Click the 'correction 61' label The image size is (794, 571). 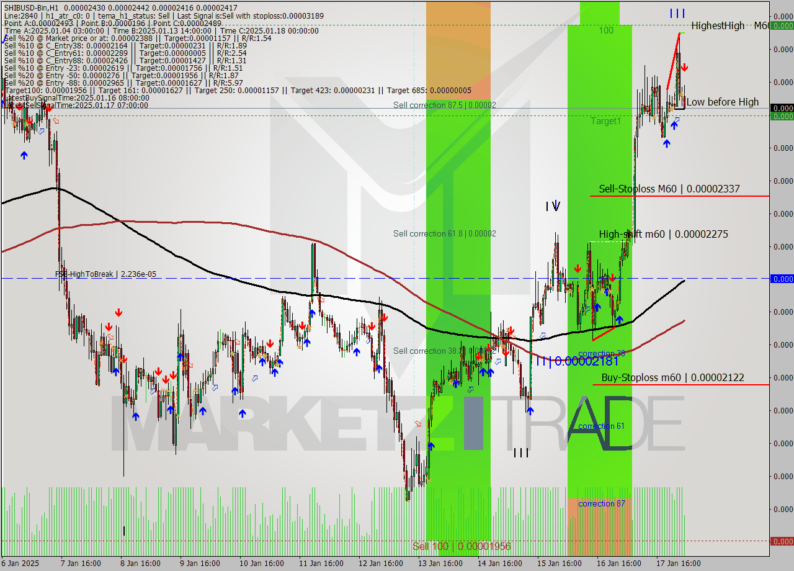click(601, 426)
